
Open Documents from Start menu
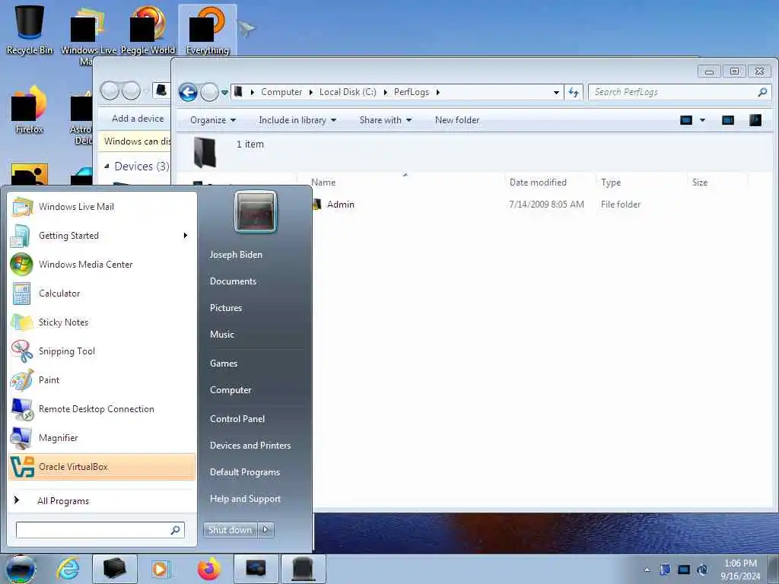pyautogui.click(x=233, y=281)
